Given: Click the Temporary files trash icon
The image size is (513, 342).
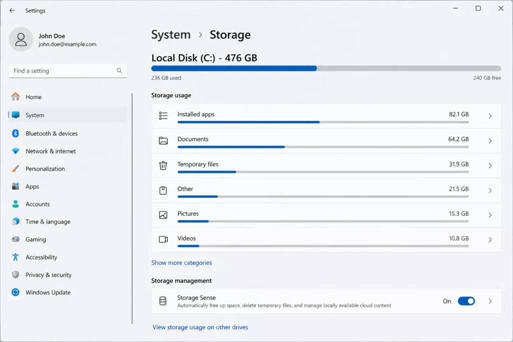Looking at the screenshot, I should pyautogui.click(x=163, y=165).
